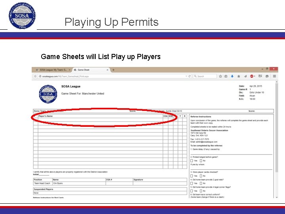285x214 pixels.
Task: Open the blue downloads arrow icon
Action: 232,76
